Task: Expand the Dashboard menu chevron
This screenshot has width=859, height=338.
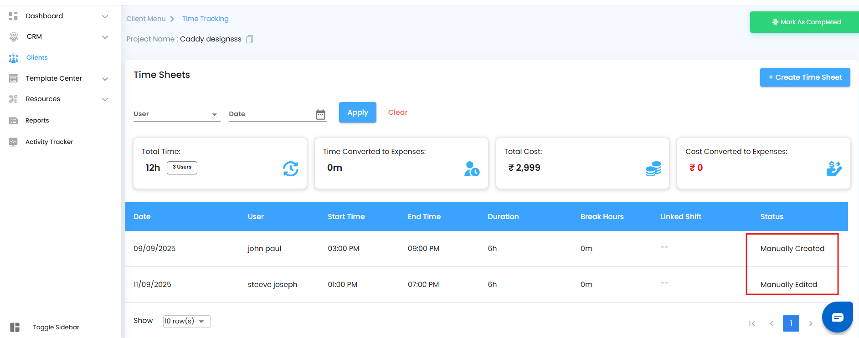Action: click(x=105, y=16)
